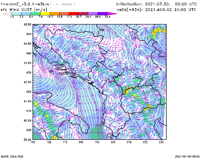
Task: Click the lavender 24.4–28.4 legend swatch
Action: click(x=93, y=14)
